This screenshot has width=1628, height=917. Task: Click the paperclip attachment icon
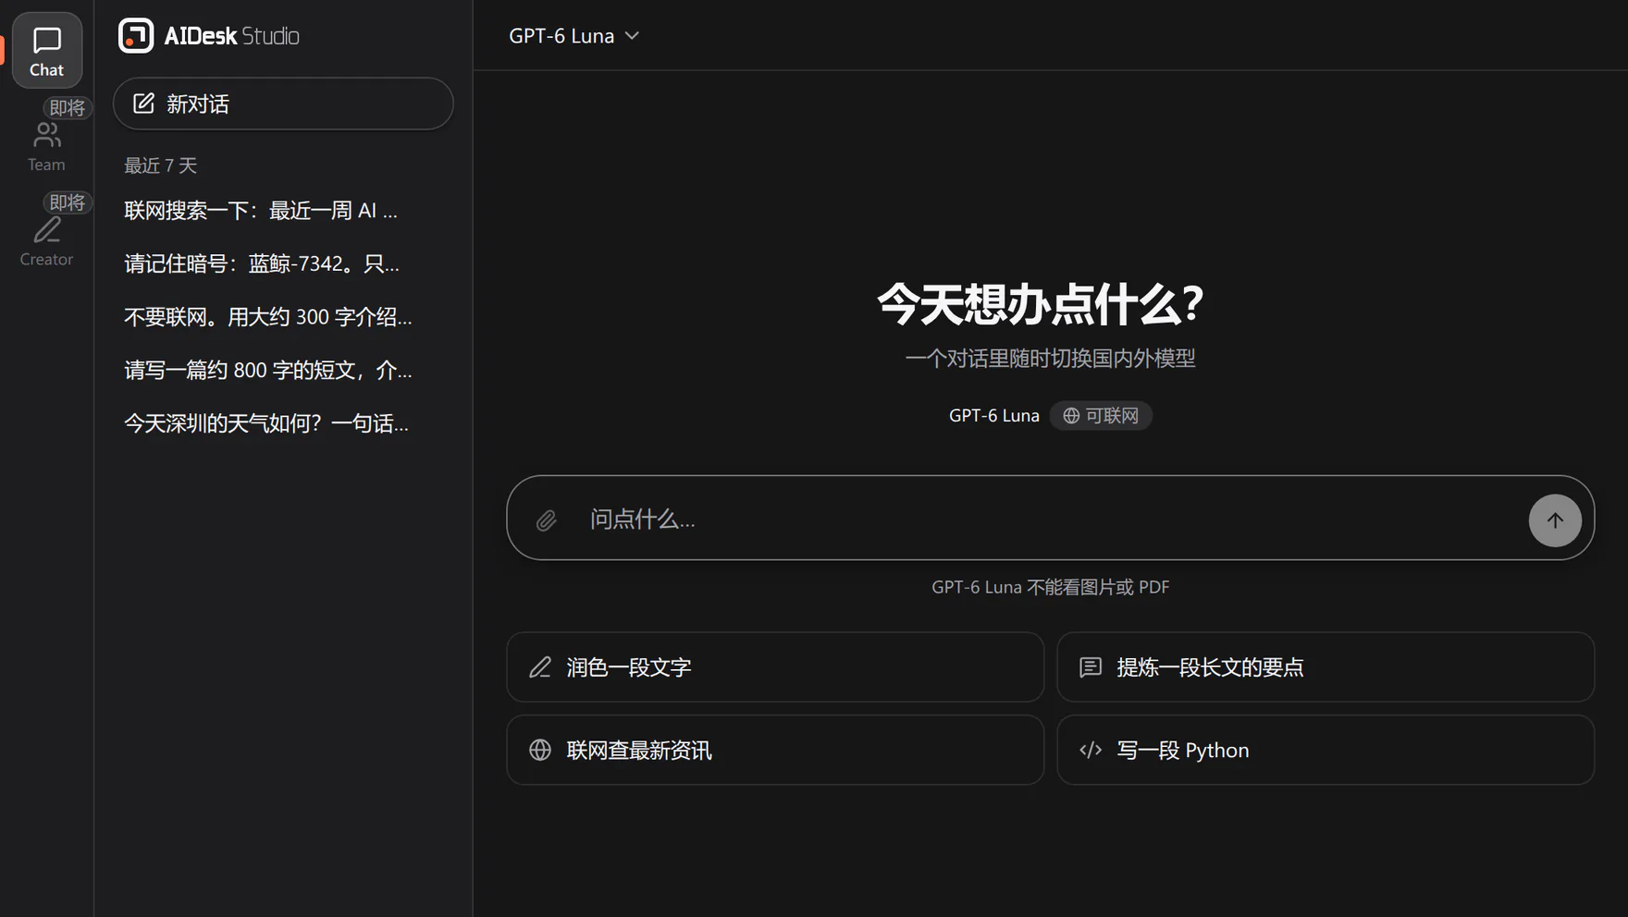(x=547, y=520)
